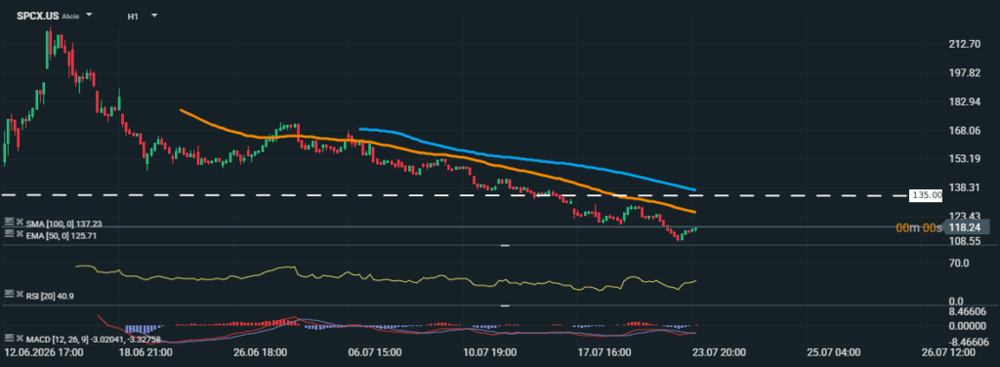This screenshot has width=1000, height=367.
Task: Click the 212.70 price axis value
Action: tap(964, 45)
